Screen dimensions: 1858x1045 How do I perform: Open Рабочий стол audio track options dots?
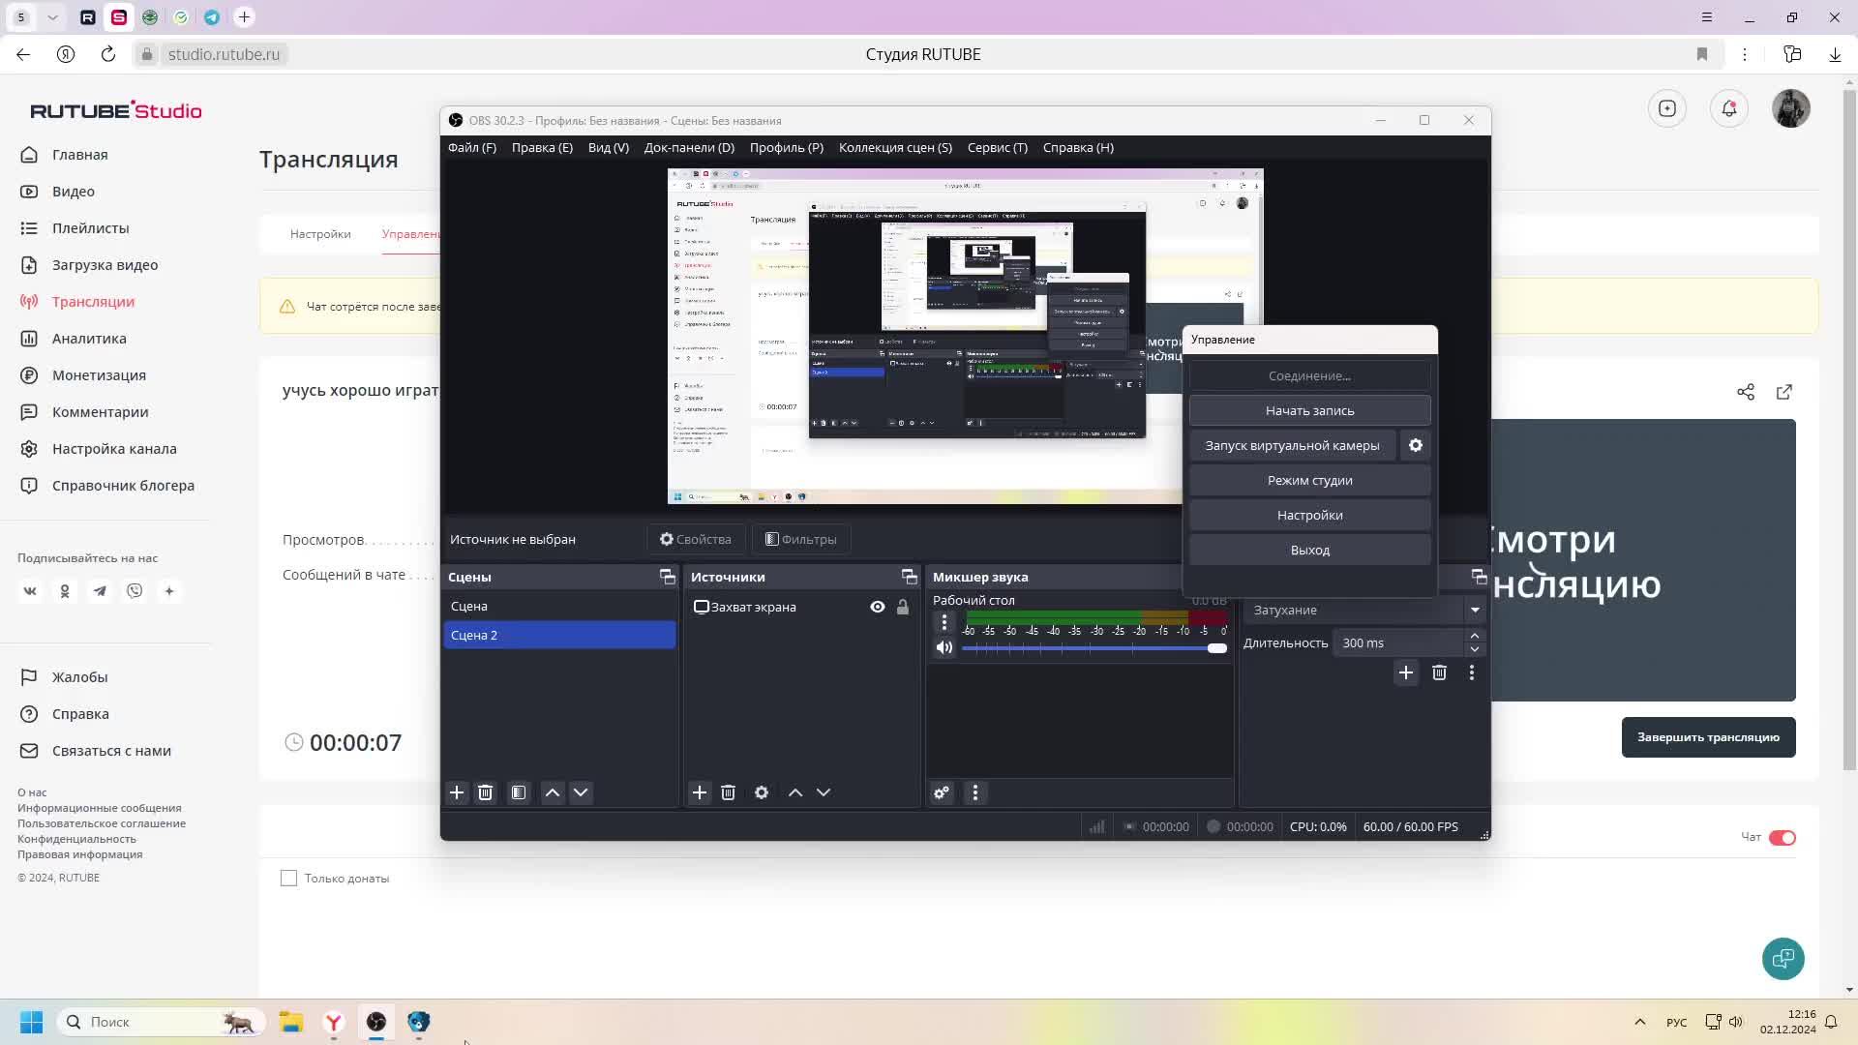(x=944, y=623)
